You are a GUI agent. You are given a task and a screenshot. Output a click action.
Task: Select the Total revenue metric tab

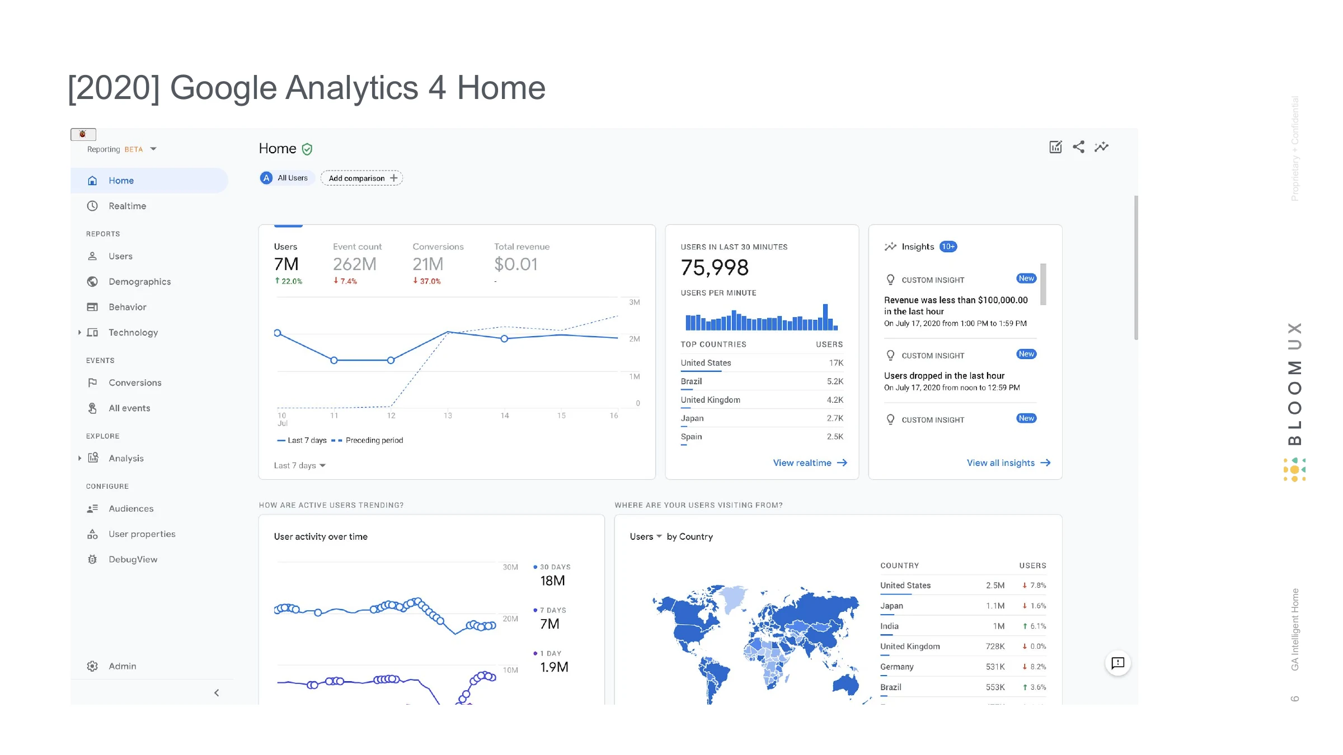[x=522, y=263]
